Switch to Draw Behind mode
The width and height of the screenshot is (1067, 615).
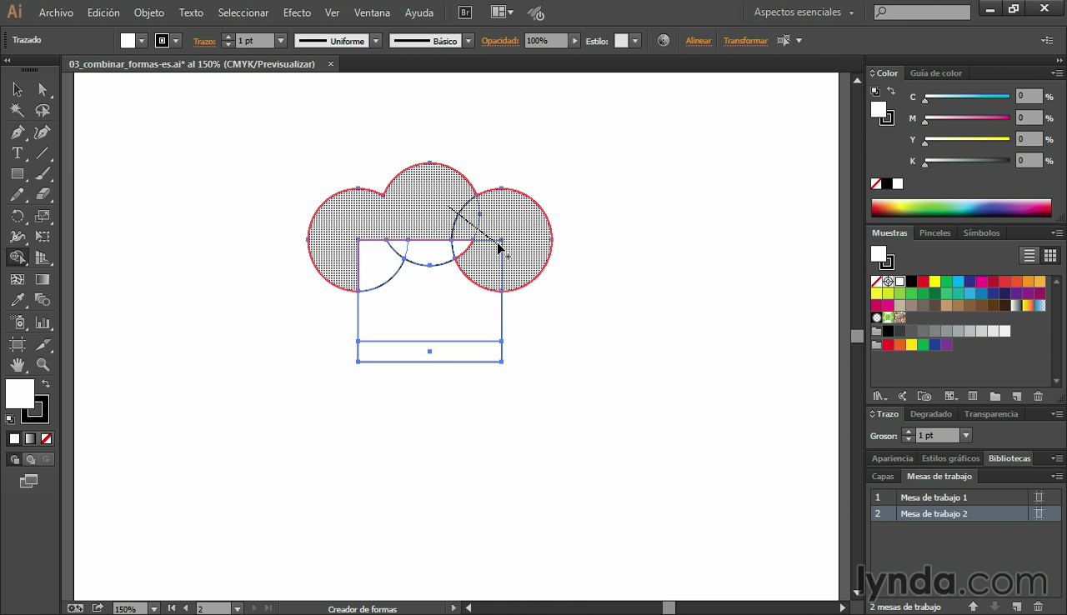[x=30, y=459]
